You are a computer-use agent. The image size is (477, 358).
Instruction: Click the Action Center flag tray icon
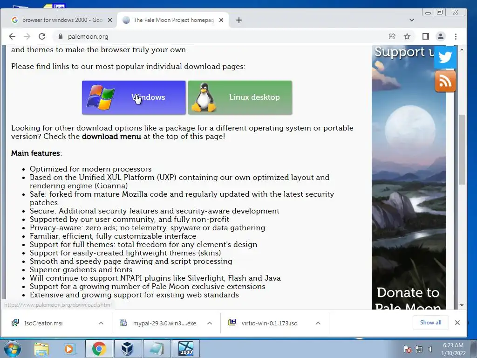408,349
